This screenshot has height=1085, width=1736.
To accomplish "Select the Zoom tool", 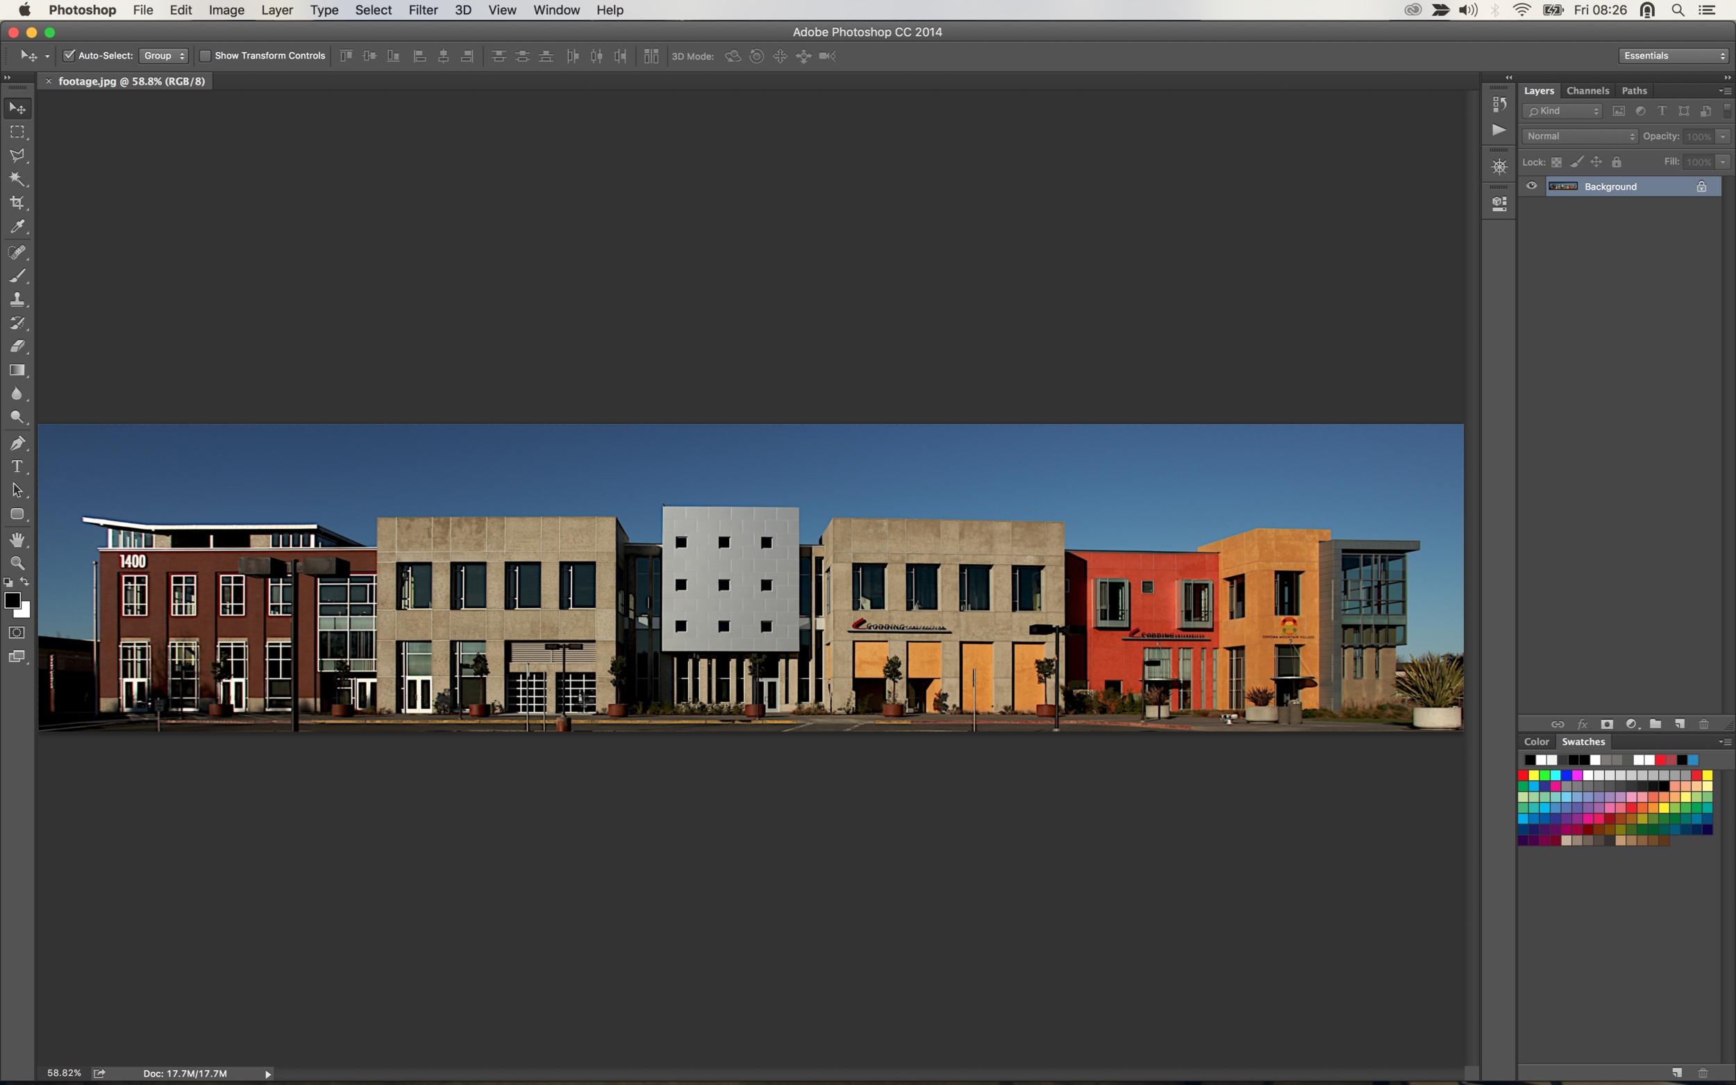I will [x=17, y=563].
